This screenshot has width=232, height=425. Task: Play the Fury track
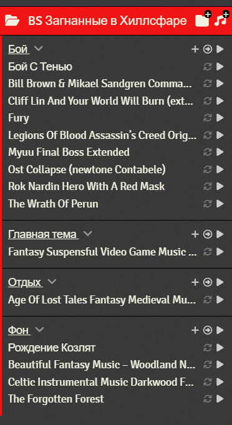[x=220, y=118]
